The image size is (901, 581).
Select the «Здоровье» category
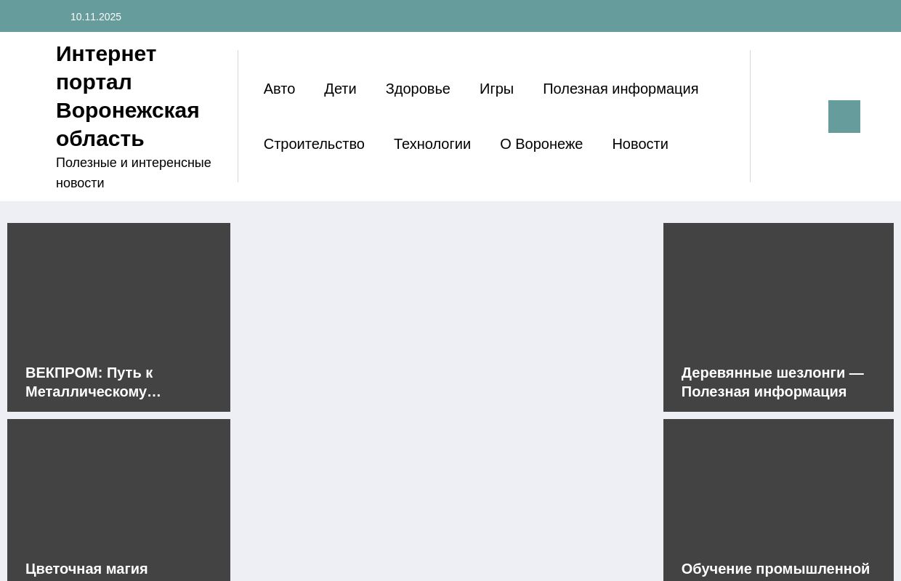coord(418,89)
